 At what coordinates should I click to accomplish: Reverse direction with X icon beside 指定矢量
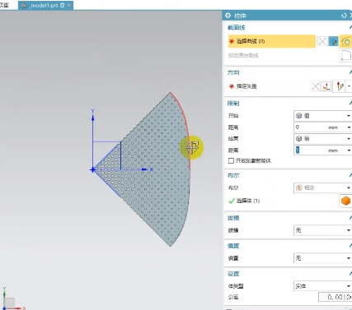[x=316, y=86]
